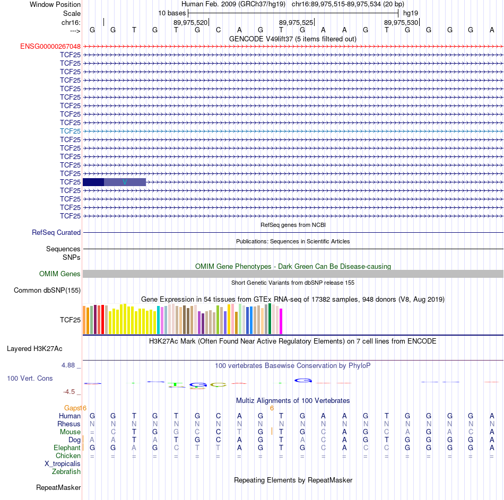This screenshot has height=500, width=504.
Task: Click the 10 bases scale label
Action: (172, 13)
